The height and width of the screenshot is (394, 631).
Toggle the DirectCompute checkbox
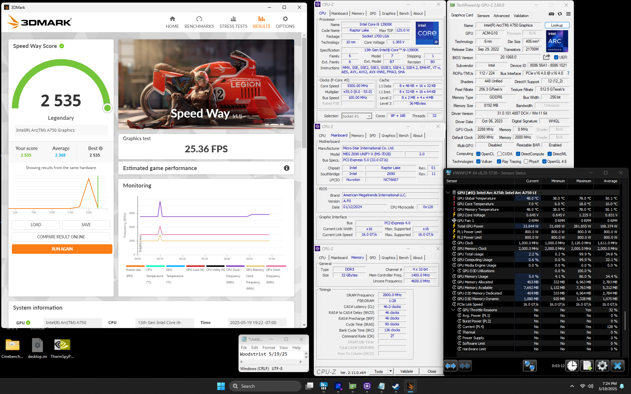click(518, 154)
